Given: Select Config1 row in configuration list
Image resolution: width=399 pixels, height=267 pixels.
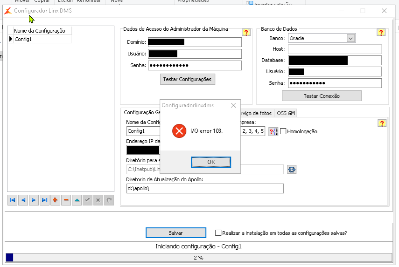Looking at the screenshot, I should tap(42, 39).
